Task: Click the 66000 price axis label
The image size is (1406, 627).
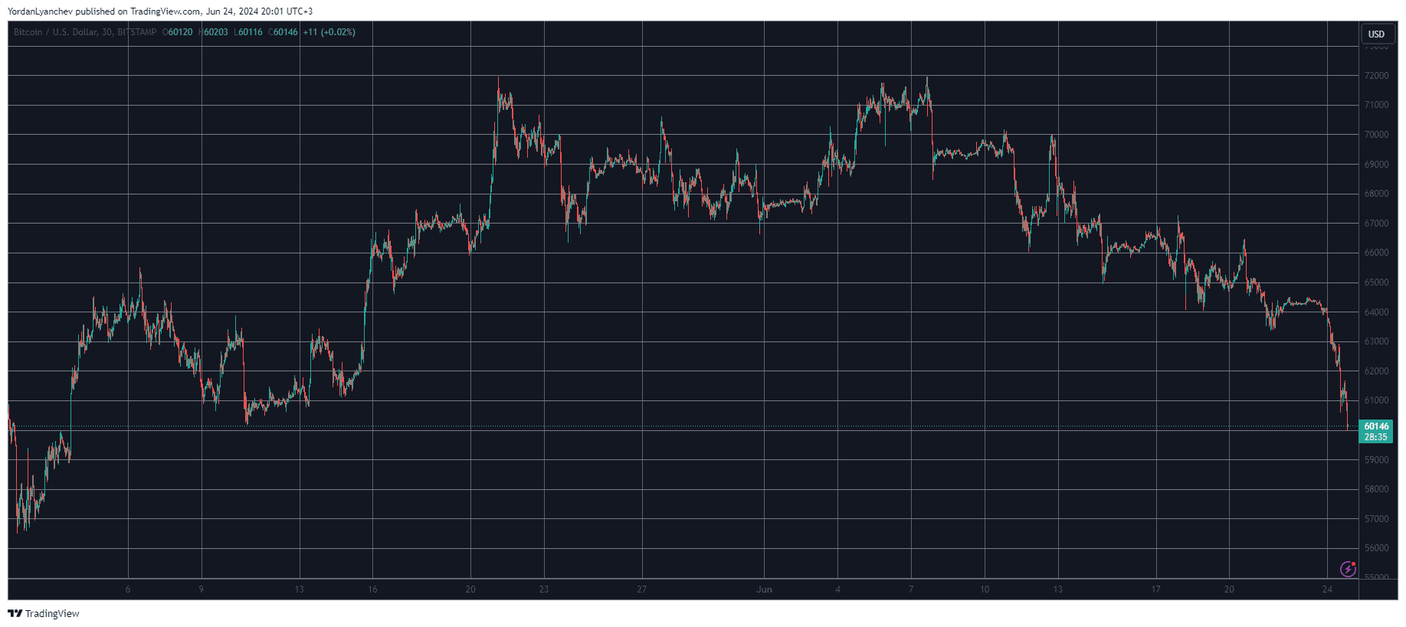Action: click(x=1376, y=253)
